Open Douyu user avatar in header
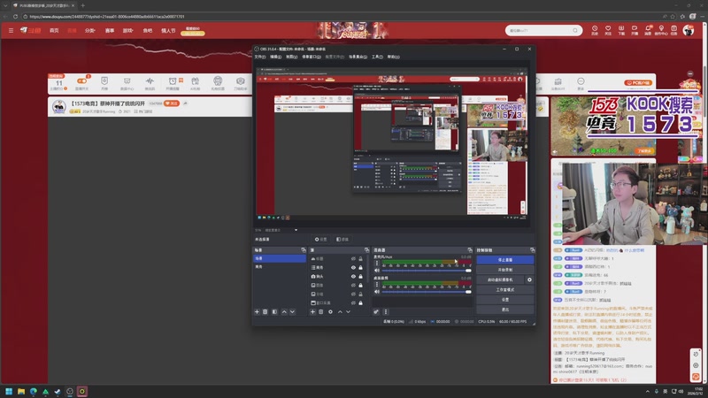This screenshot has width=708, height=398. pos(689,30)
